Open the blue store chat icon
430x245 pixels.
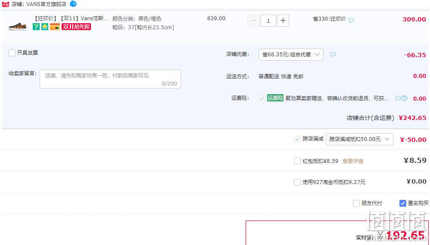[73, 4]
